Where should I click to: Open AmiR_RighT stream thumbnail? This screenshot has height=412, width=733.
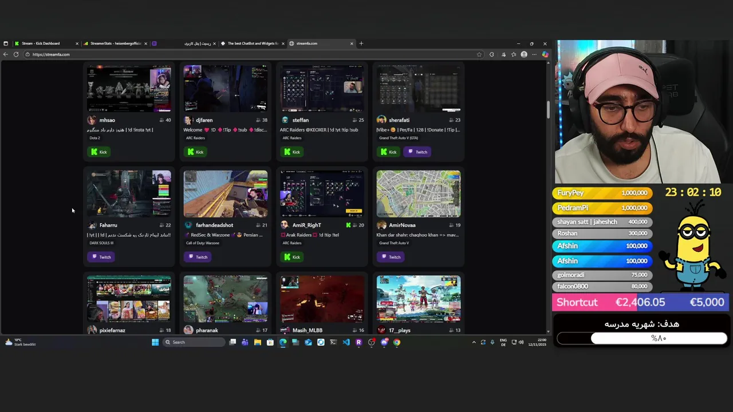322,194
